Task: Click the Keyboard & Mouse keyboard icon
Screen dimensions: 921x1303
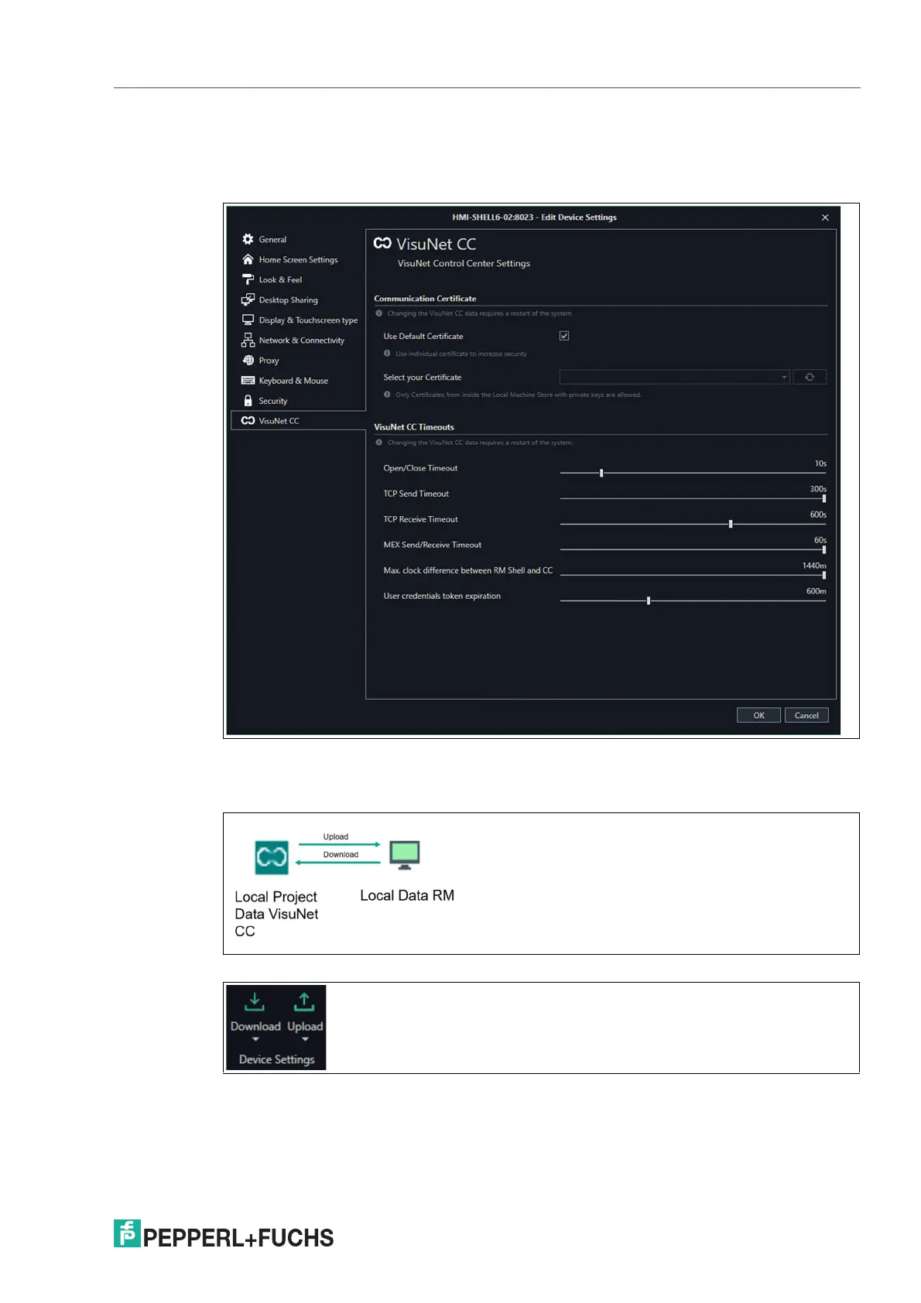Action: point(248,380)
